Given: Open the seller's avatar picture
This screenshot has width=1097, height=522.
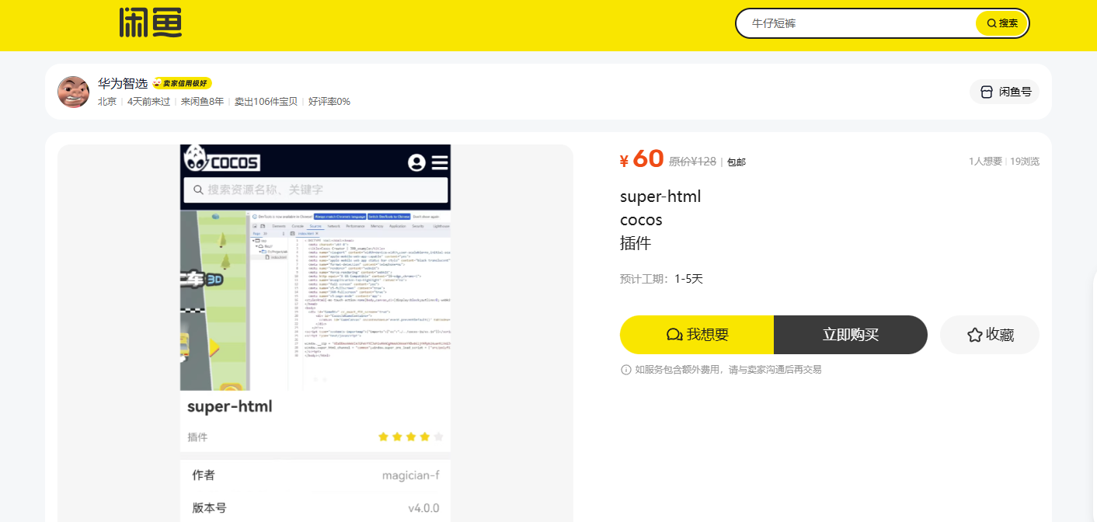Looking at the screenshot, I should coord(74,92).
